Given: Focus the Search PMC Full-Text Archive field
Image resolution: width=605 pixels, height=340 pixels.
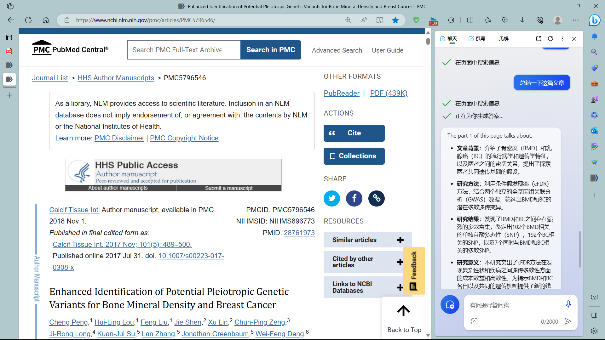Looking at the screenshot, I should click(184, 50).
